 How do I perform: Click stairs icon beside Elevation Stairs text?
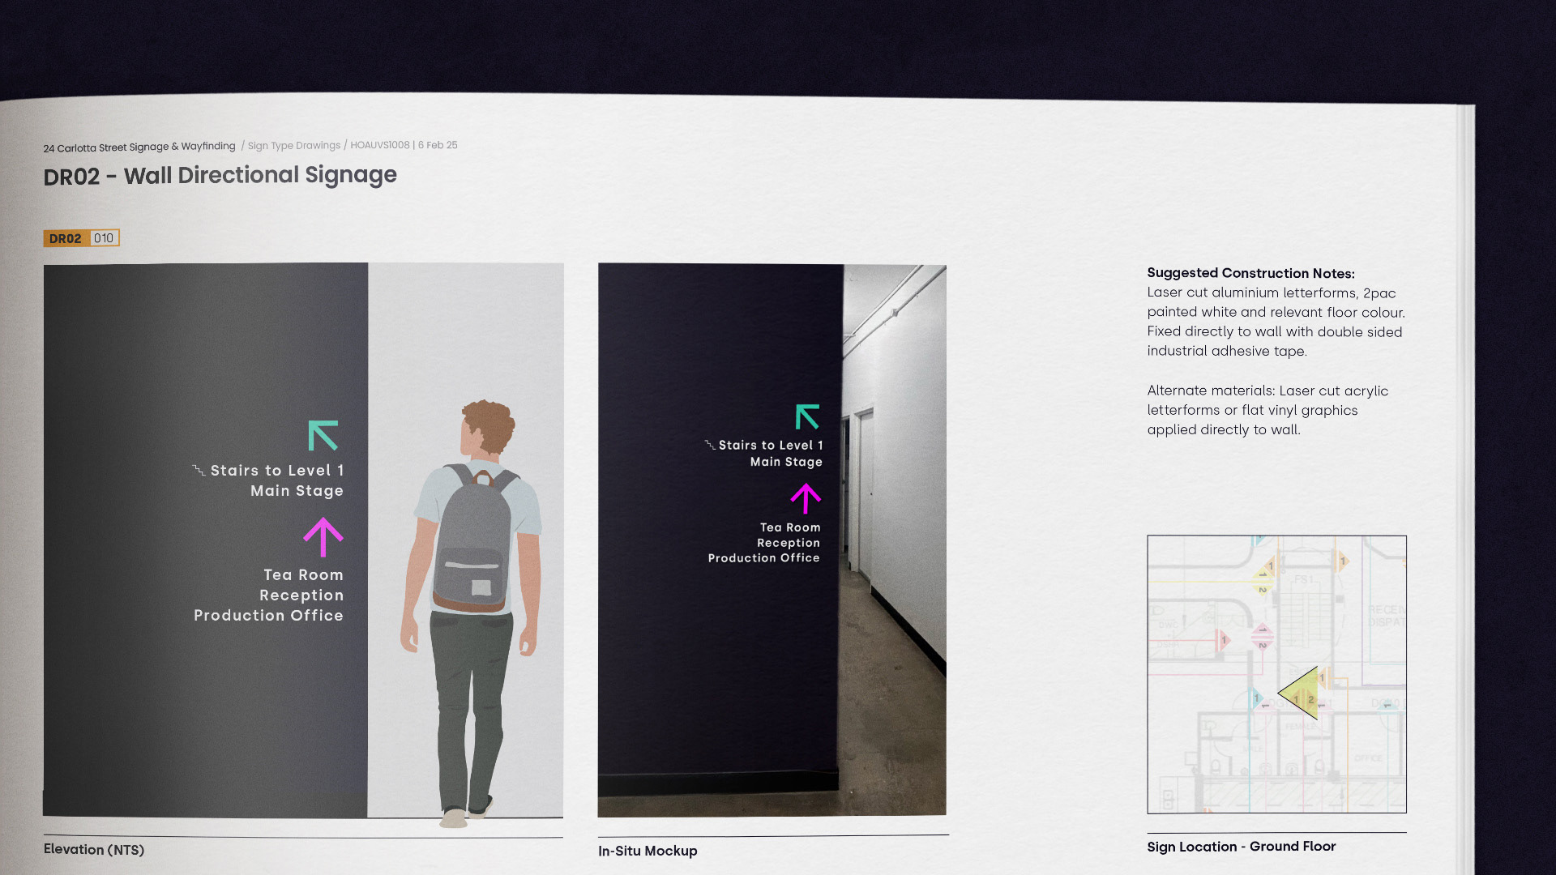tap(199, 470)
